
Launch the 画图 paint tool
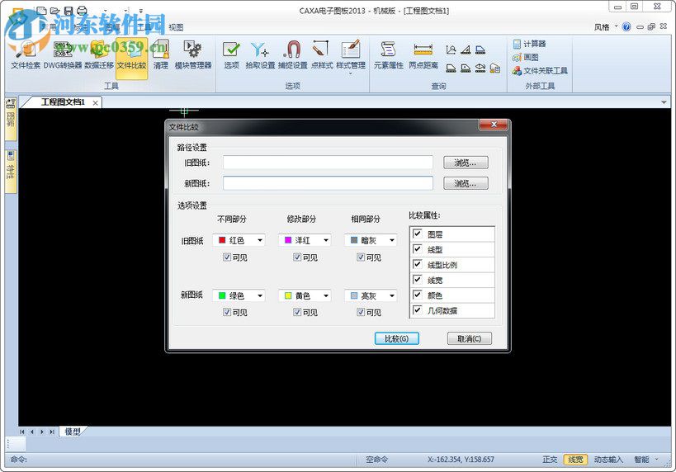525,57
